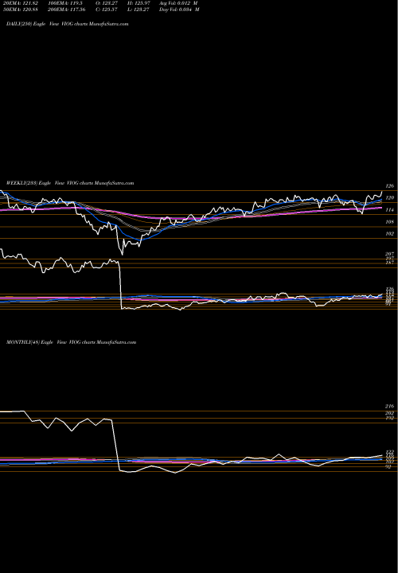Click the 120 price label on weekly chart
Viewport: 398px width, 573px height.
390,197
